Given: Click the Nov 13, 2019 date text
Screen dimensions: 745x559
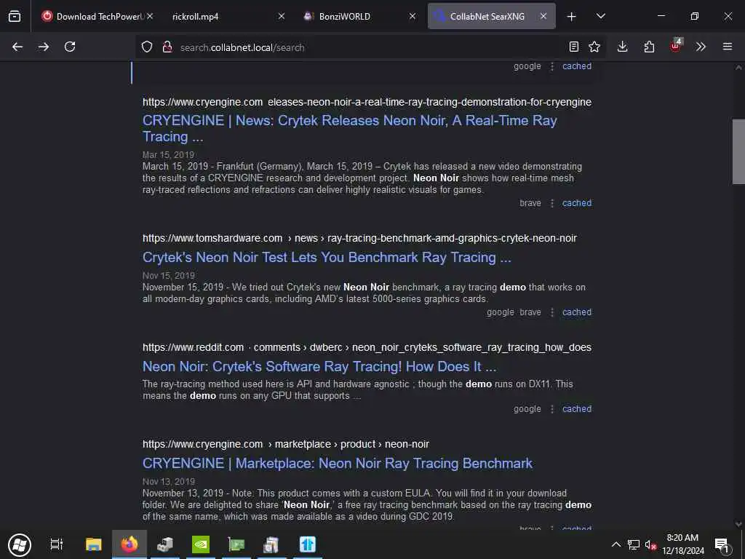Looking at the screenshot, I should click(x=169, y=482).
